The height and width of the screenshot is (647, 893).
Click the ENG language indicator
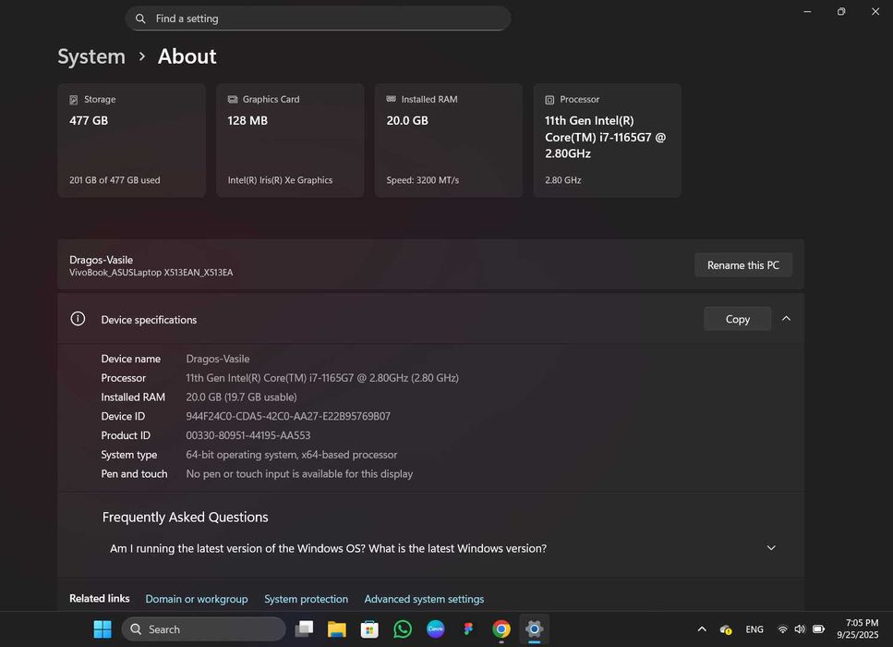(754, 629)
